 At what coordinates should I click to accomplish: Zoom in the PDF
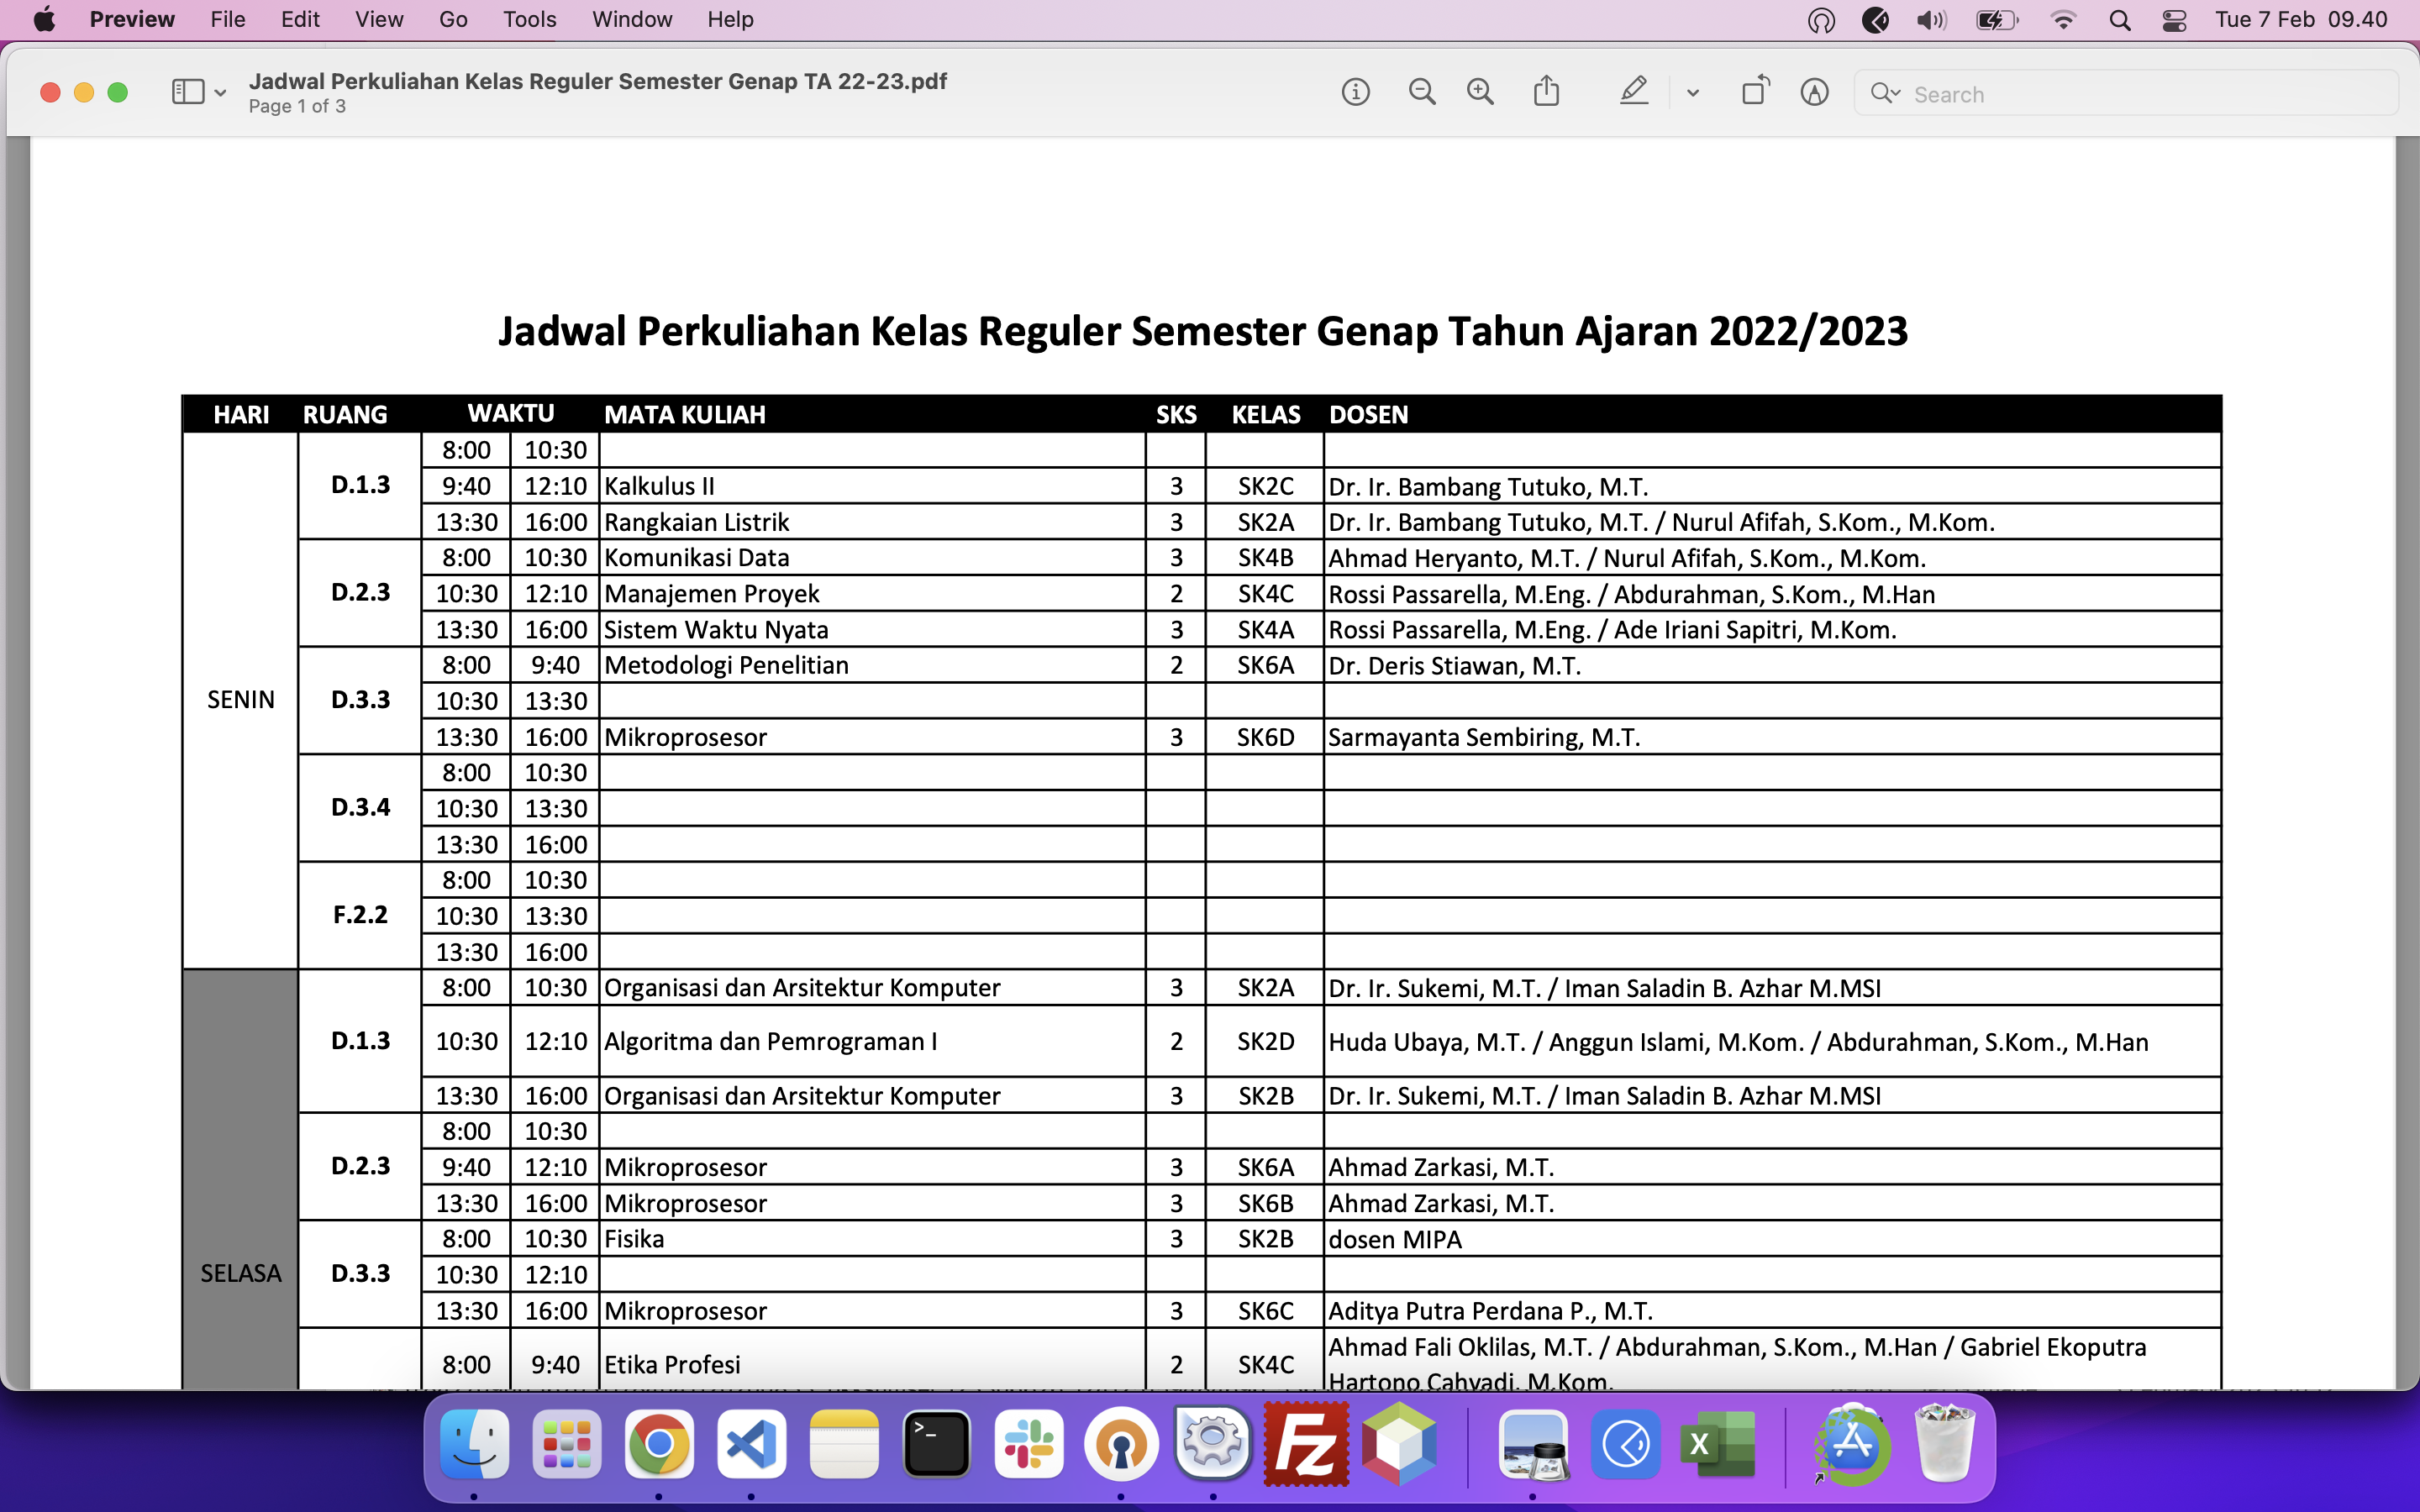pos(1480,93)
